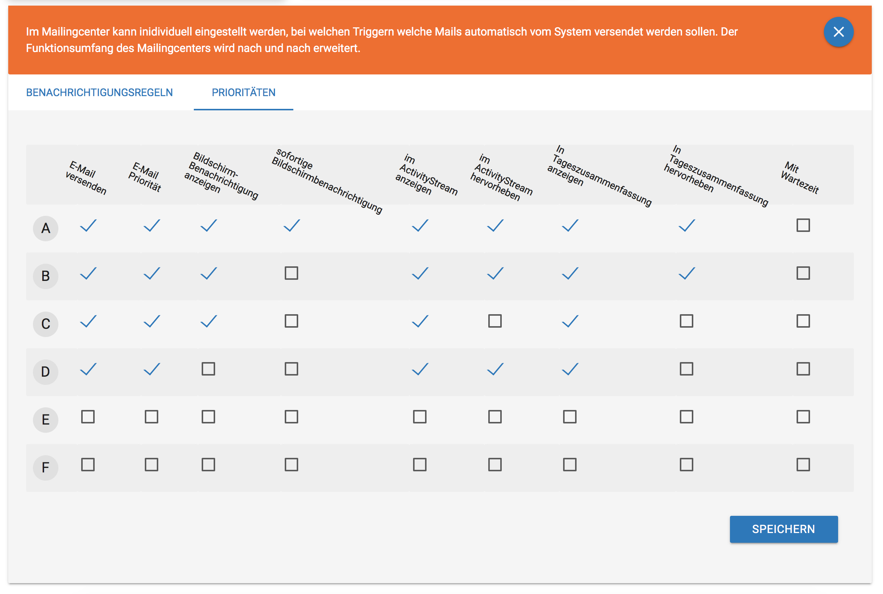Image resolution: width=883 pixels, height=594 pixels.
Task: Select the Prioritäten tab
Action: [243, 92]
